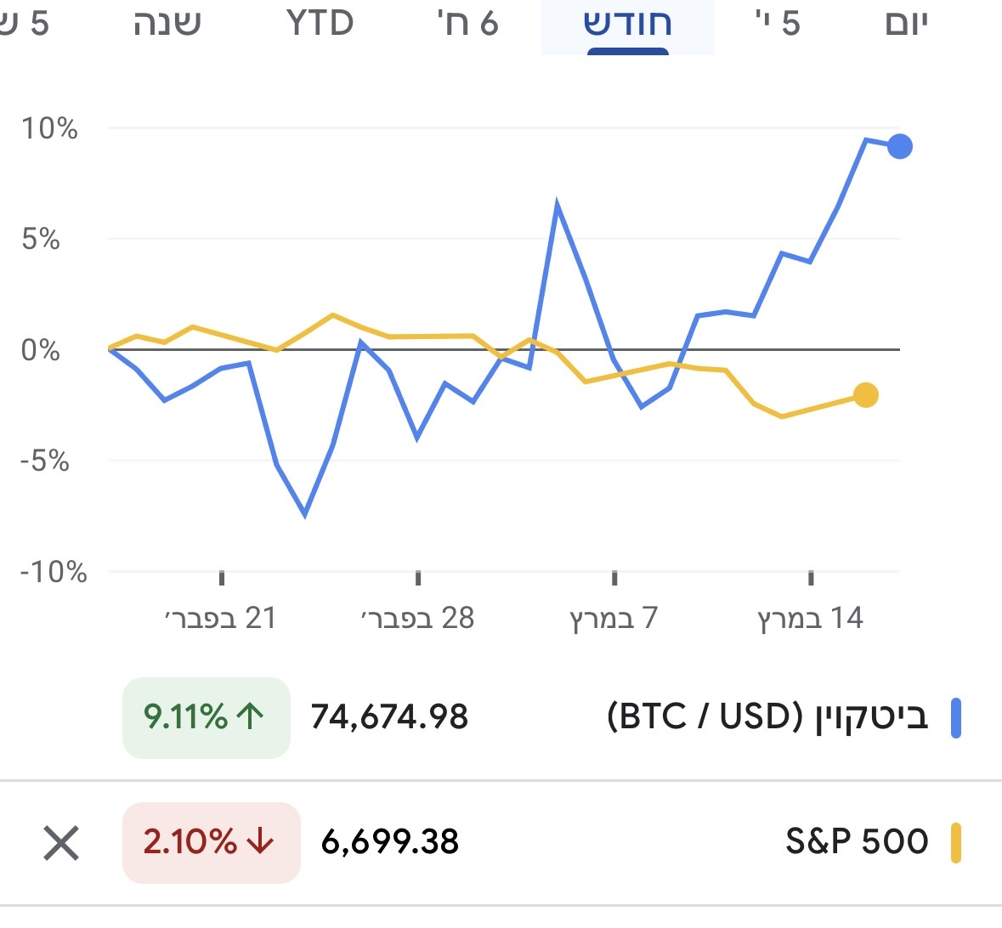Switch to the 6 ח' six-month tab
This screenshot has width=1002, height=928.
tap(467, 24)
